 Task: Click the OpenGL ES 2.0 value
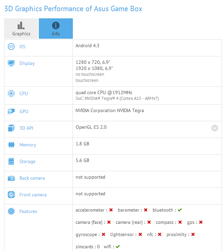click(91, 127)
